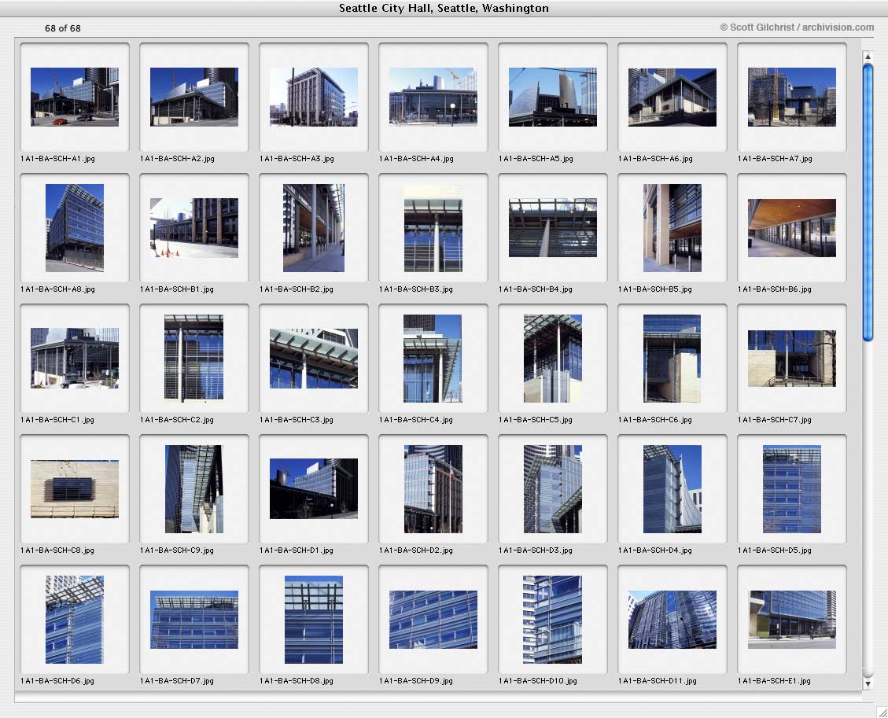Open the picture above 1A1-BA-SCH-C6.jpg
Screen dimensions: 888x718
click(672, 358)
